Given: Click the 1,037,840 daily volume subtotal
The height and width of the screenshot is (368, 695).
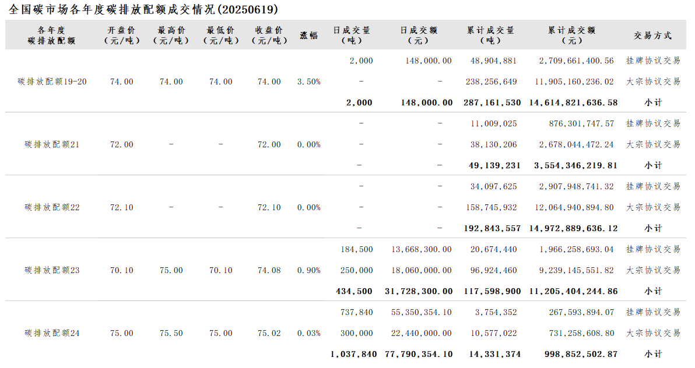Looking at the screenshot, I should coord(353,354).
